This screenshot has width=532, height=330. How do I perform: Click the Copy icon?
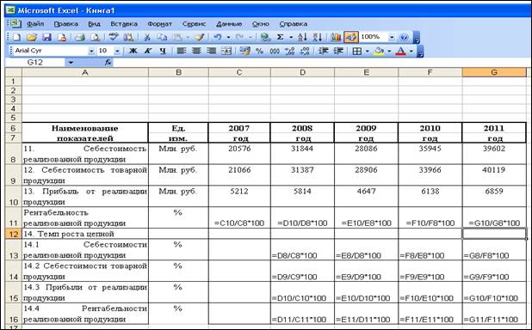point(162,37)
